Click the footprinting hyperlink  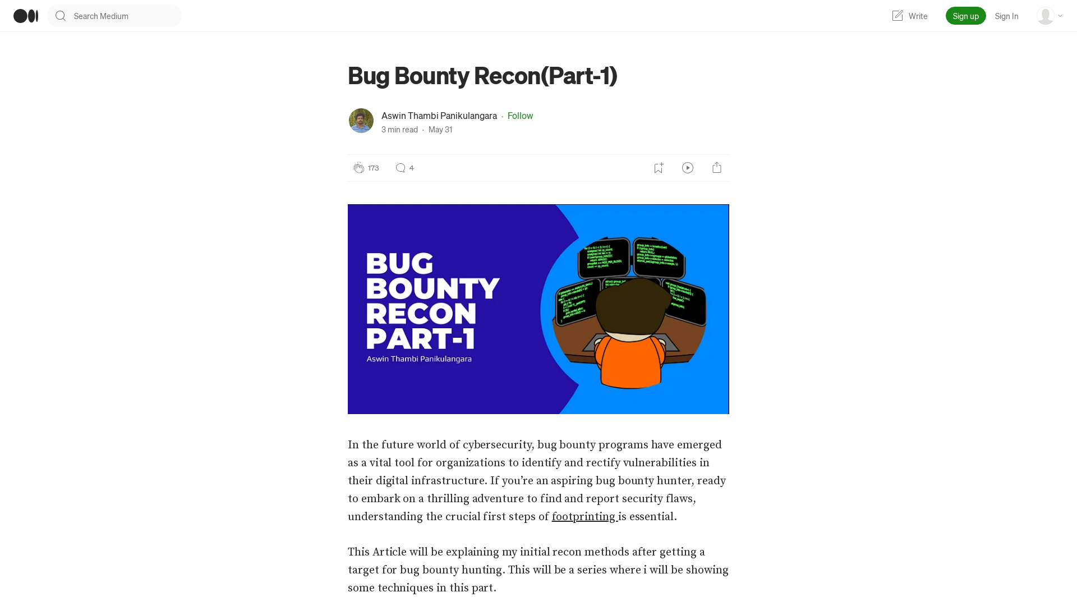(x=583, y=516)
